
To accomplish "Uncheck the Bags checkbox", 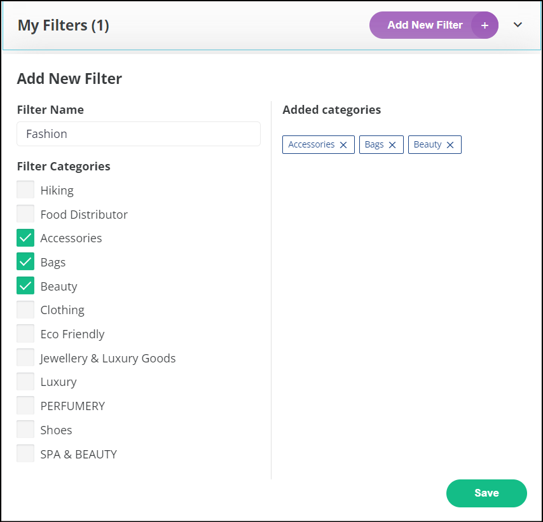I will click(x=25, y=261).
